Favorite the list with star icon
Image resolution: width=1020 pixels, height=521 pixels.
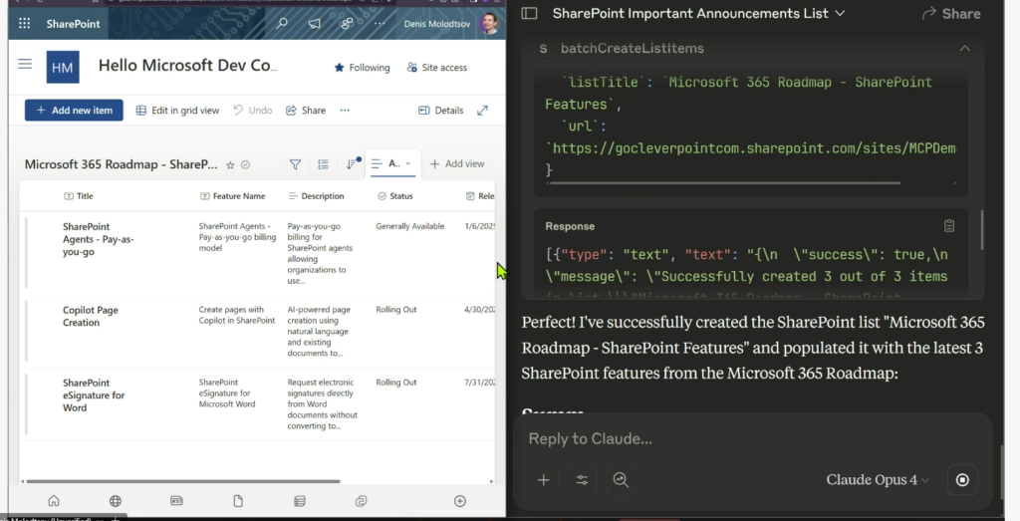(x=230, y=165)
